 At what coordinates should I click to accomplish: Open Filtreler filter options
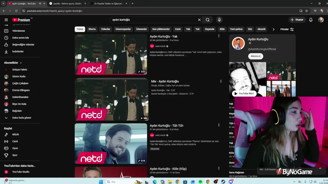(x=287, y=29)
